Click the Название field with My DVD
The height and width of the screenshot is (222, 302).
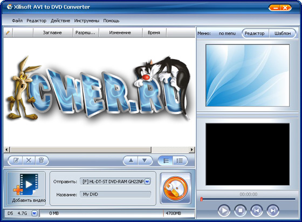[x=115, y=195]
